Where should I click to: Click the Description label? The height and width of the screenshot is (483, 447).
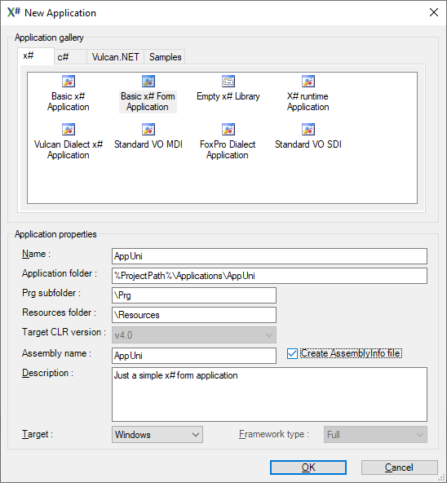(x=47, y=373)
